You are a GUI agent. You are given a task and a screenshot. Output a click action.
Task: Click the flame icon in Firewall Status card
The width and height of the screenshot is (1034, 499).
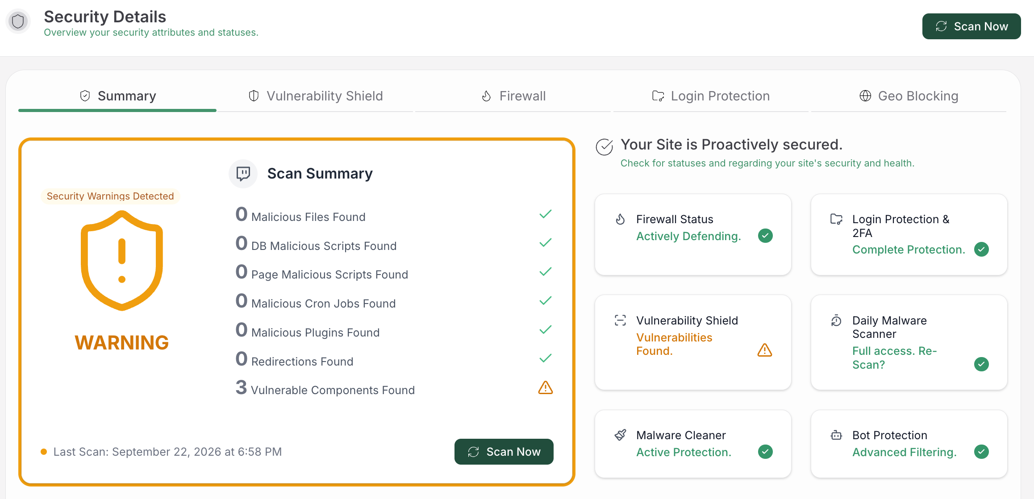coord(621,219)
